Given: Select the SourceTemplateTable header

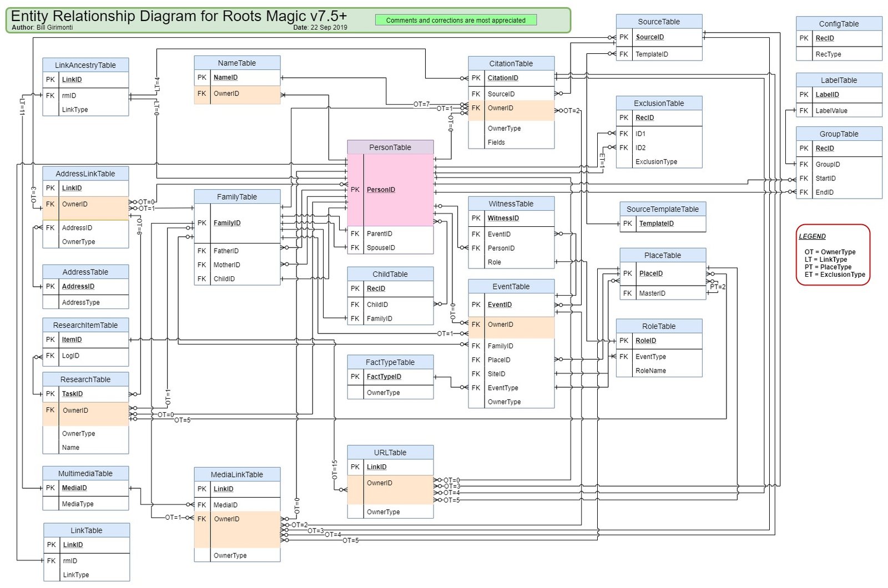Looking at the screenshot, I should click(x=663, y=210).
